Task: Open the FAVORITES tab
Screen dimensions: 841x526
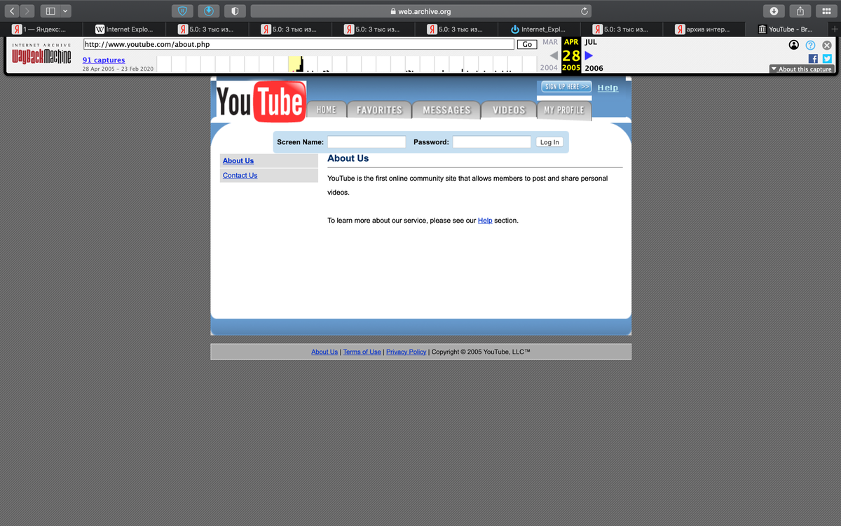Action: tap(379, 110)
